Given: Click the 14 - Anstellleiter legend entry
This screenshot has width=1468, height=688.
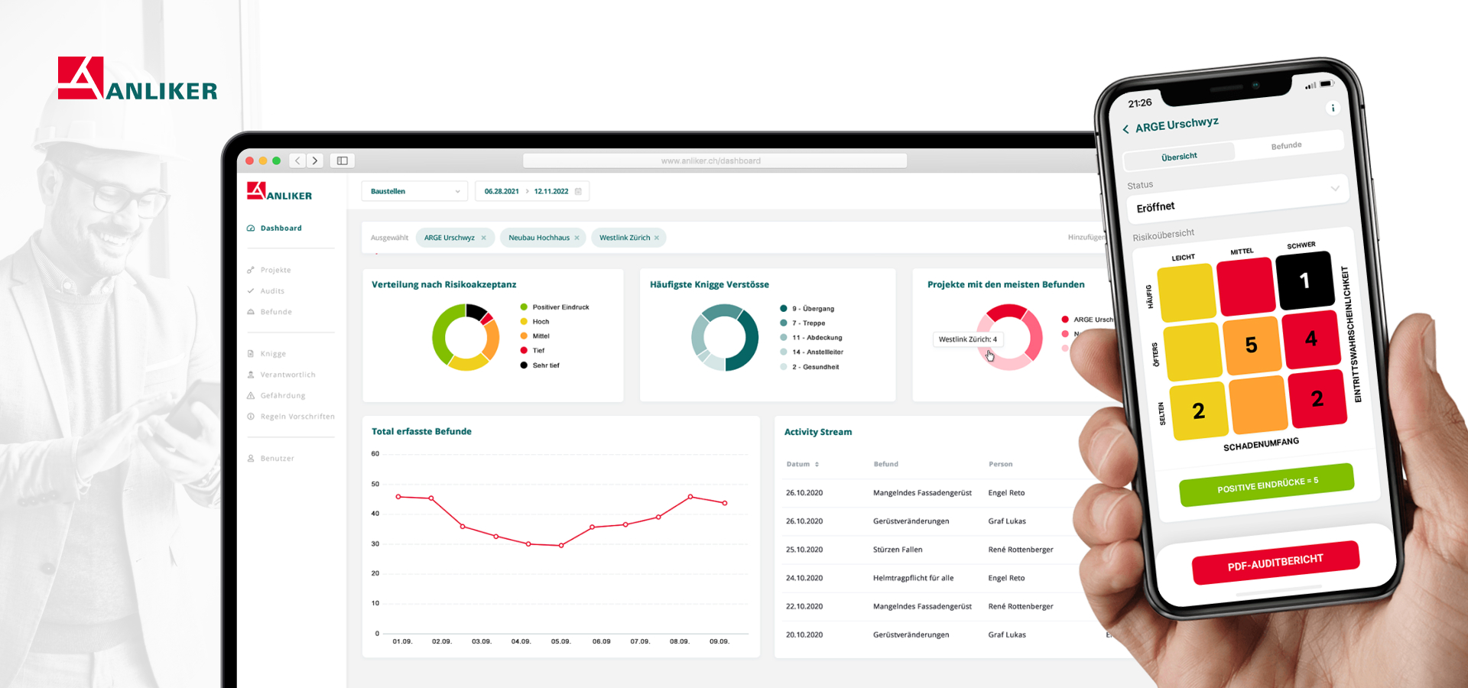Looking at the screenshot, I should click(x=811, y=352).
